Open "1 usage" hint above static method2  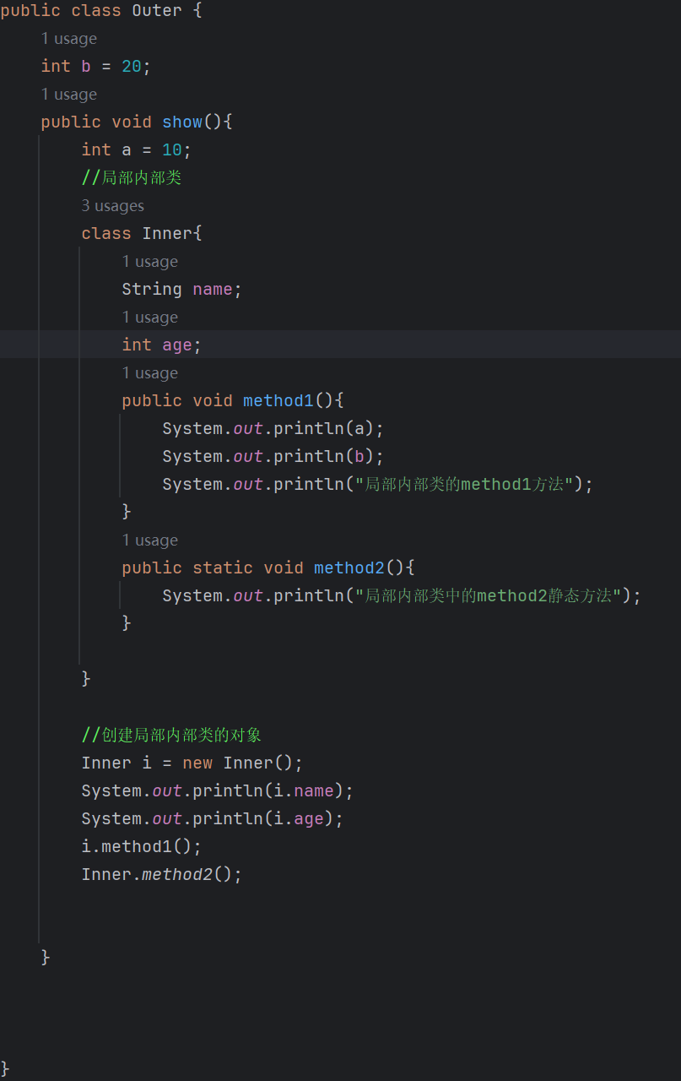pyautogui.click(x=149, y=540)
